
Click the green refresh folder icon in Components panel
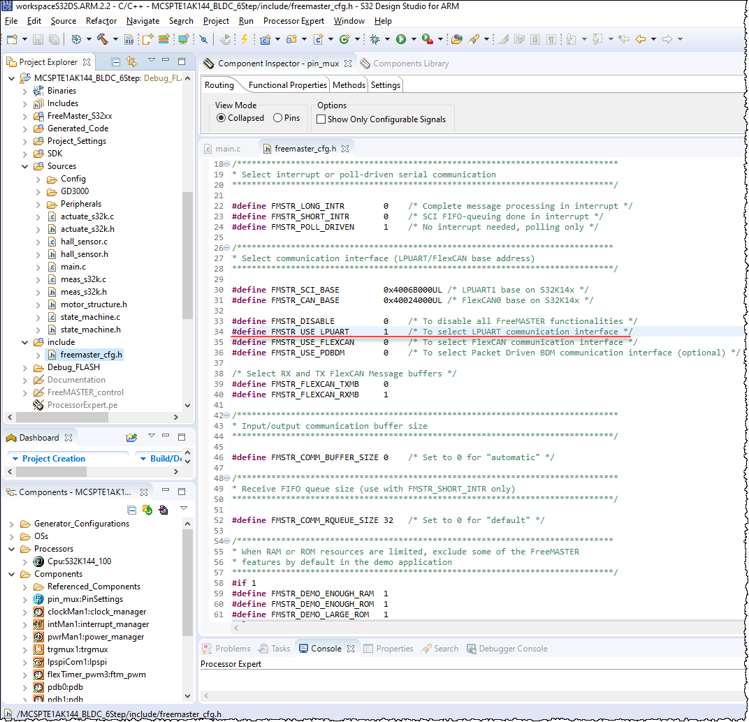(x=147, y=509)
